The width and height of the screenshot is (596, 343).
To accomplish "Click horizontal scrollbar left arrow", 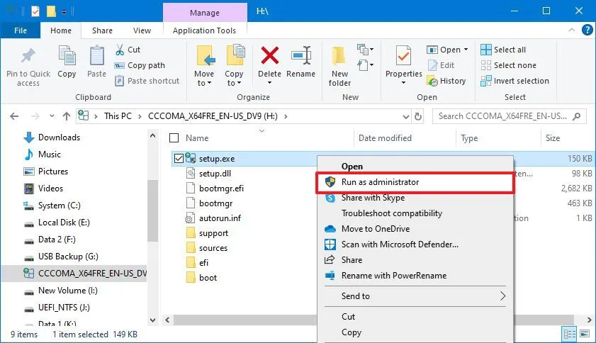I will (168, 320).
